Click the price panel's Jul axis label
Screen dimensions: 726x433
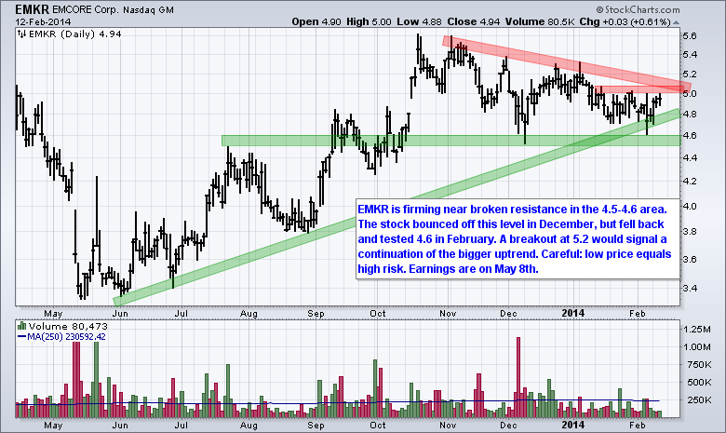click(181, 314)
